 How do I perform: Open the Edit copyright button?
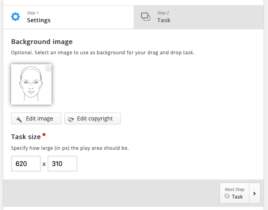pyautogui.click(x=92, y=118)
